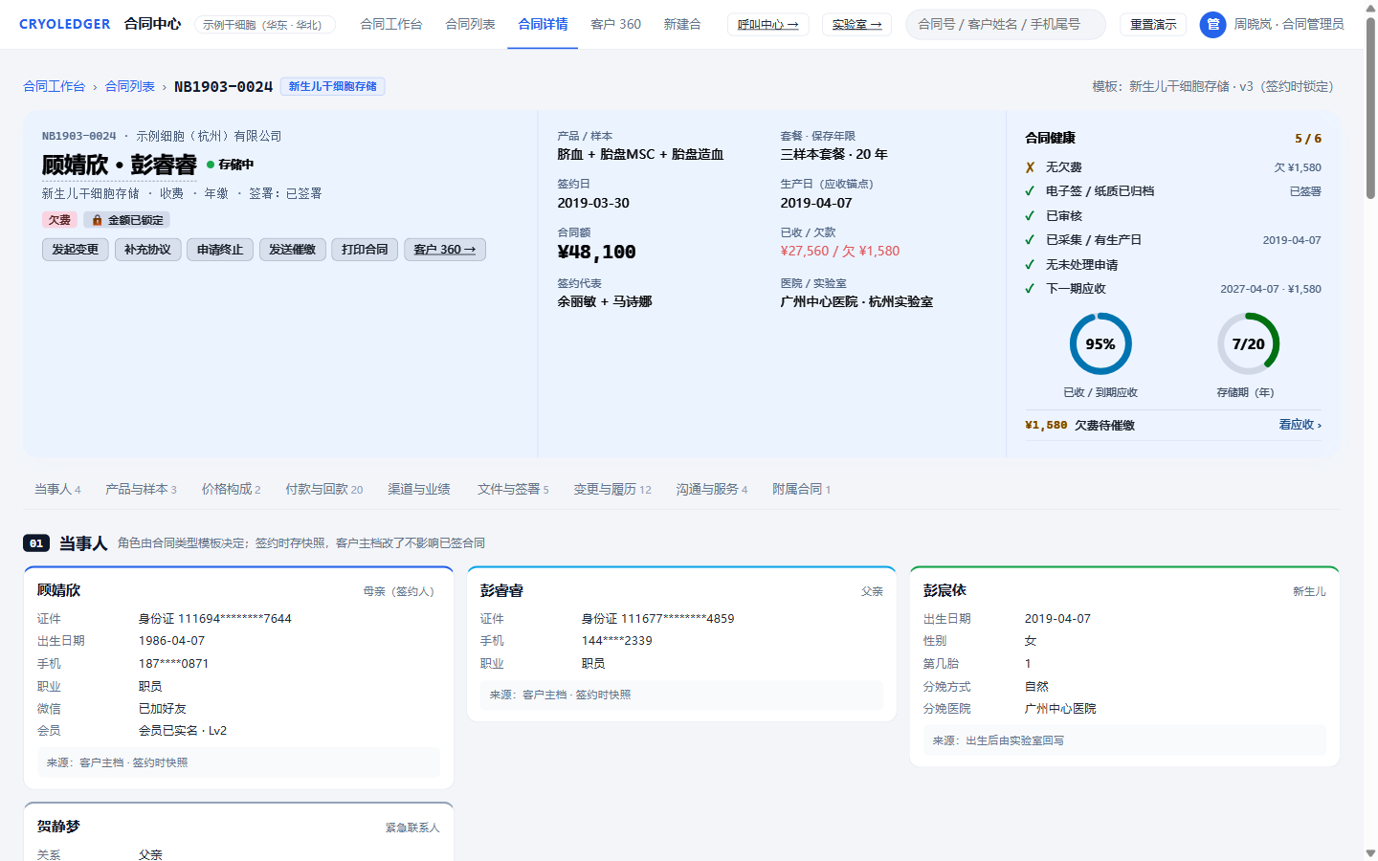1378x861 pixels.
Task: Select 合同详情 in top navigation
Action: point(543,24)
